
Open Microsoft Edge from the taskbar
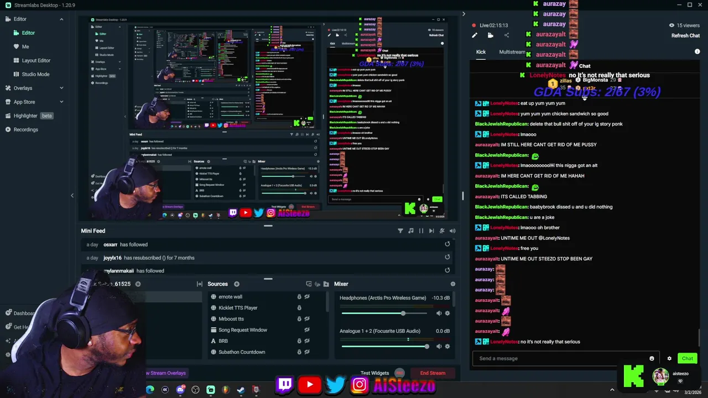[150, 390]
